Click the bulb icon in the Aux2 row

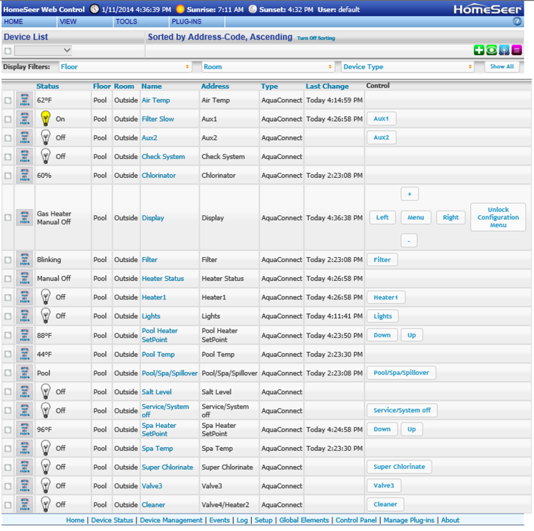click(46, 138)
